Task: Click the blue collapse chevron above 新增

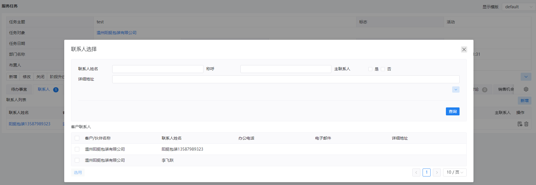Action: (x=526, y=77)
